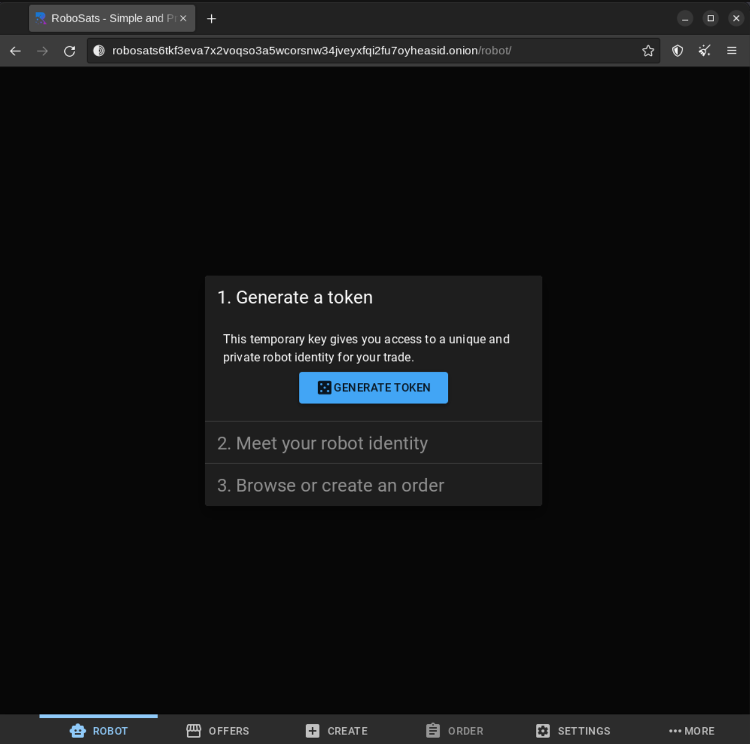Expand the More menu

[x=692, y=731]
